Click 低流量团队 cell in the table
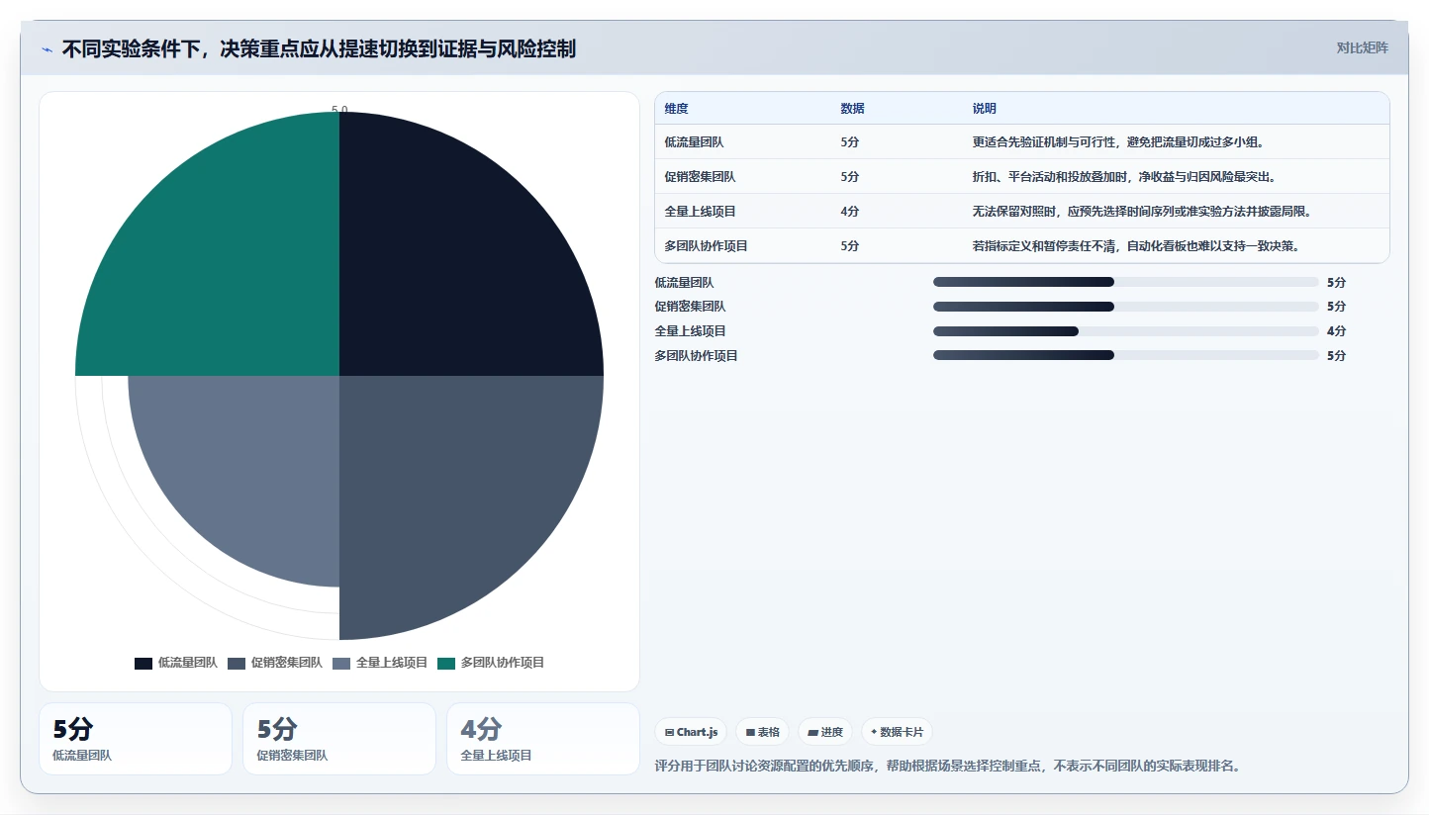The width and height of the screenshot is (1429, 815). click(x=694, y=142)
